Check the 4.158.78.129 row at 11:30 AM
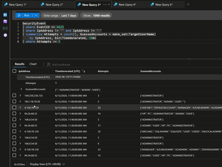222x167 pixels. pos(14,131)
